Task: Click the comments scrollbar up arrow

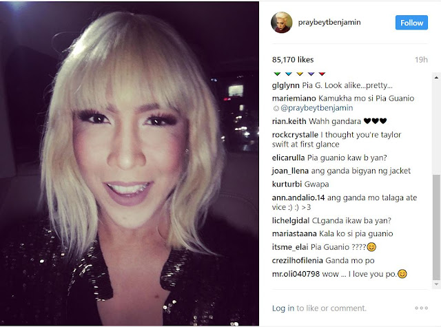Action: (436, 77)
